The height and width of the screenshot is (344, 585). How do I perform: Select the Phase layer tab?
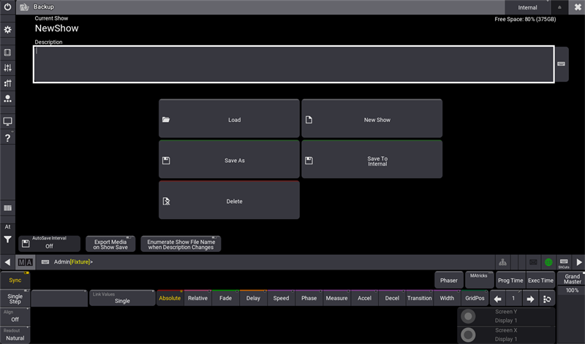click(x=309, y=298)
